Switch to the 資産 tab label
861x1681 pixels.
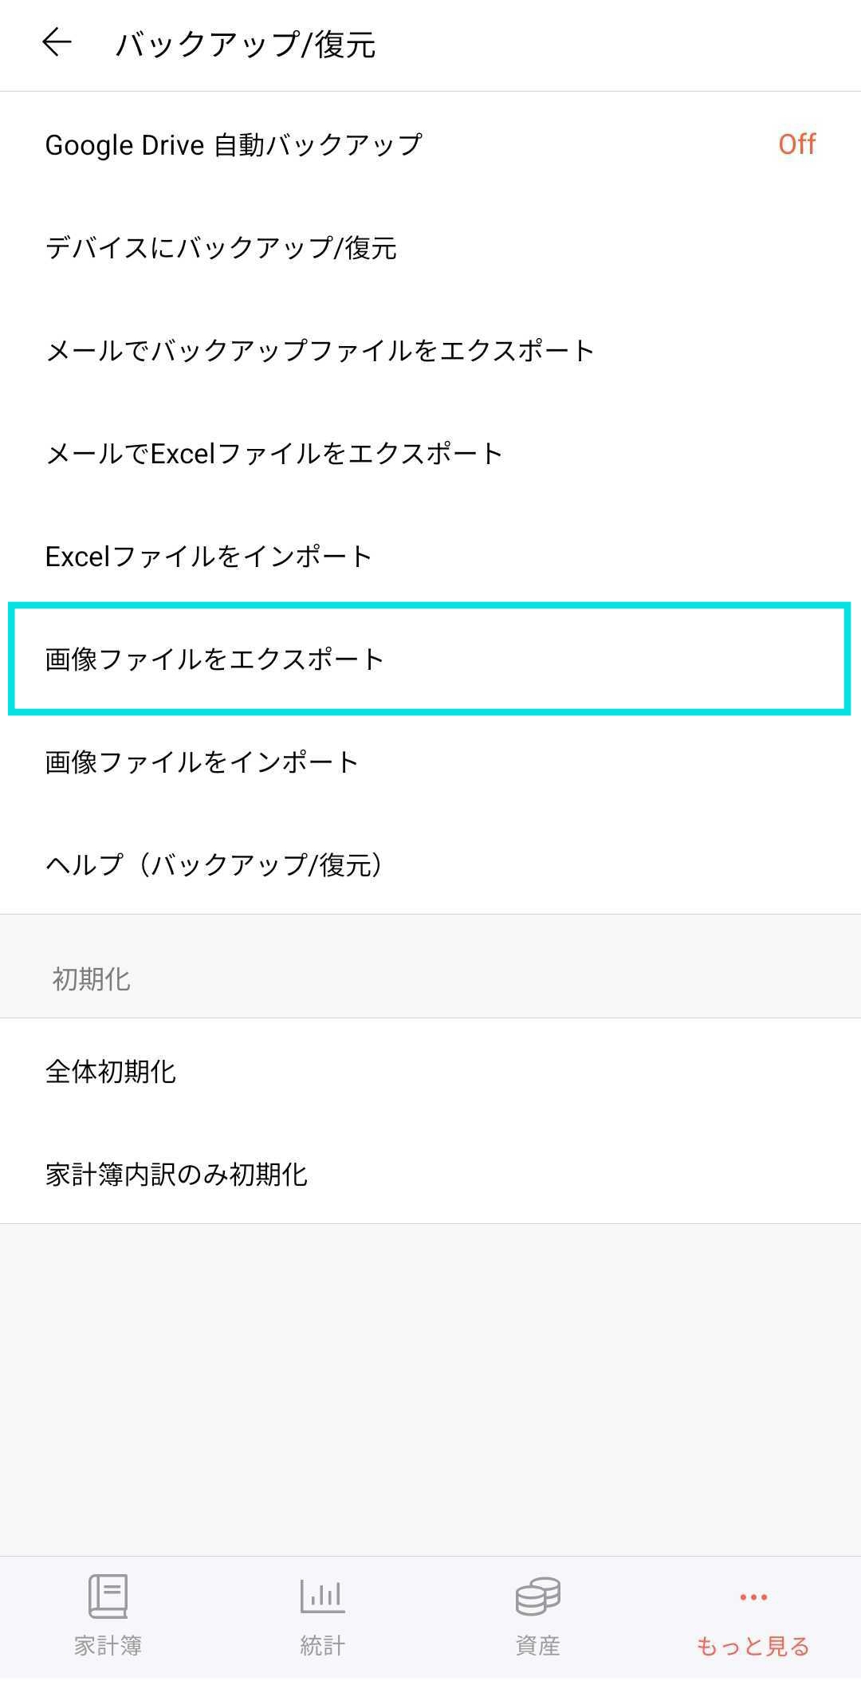(538, 1646)
